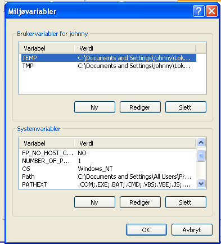Create a new user variable with Ny
The image size is (221, 244).
point(94,107)
